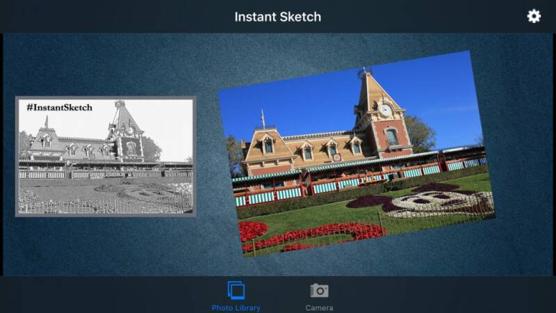Select the Photo Library tab label

(236, 307)
